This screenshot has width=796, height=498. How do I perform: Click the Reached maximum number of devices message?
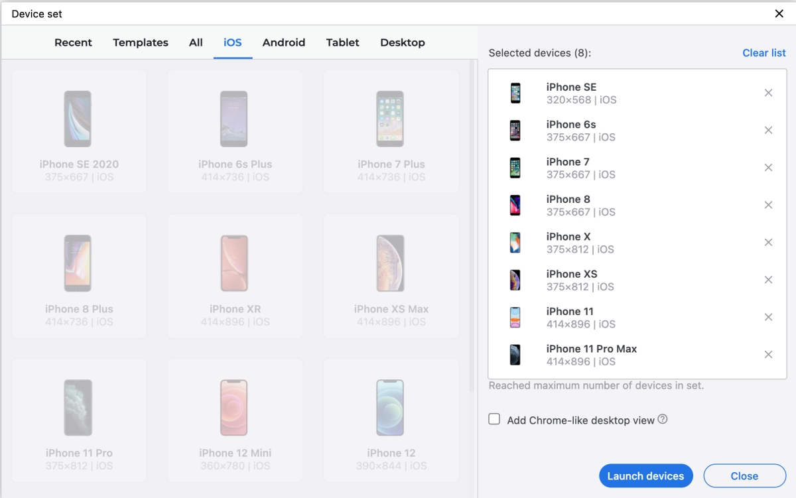tap(596, 385)
